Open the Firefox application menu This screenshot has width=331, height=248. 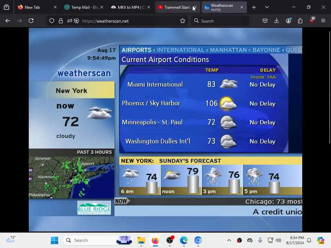coord(323,21)
